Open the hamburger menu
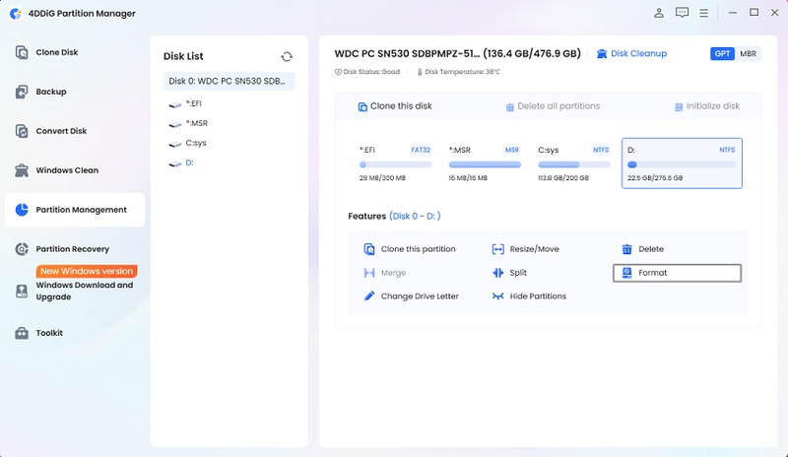Viewport: 788px width, 457px height. 703,13
